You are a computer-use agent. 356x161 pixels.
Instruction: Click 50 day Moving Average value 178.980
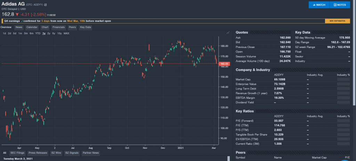click(x=345, y=38)
